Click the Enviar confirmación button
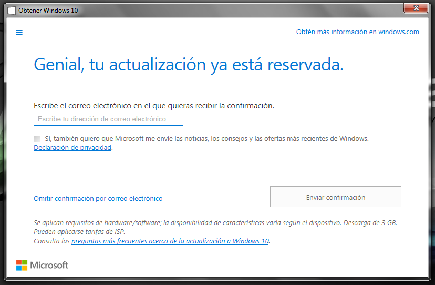Screen dimensions: 435x285 (x=336, y=197)
